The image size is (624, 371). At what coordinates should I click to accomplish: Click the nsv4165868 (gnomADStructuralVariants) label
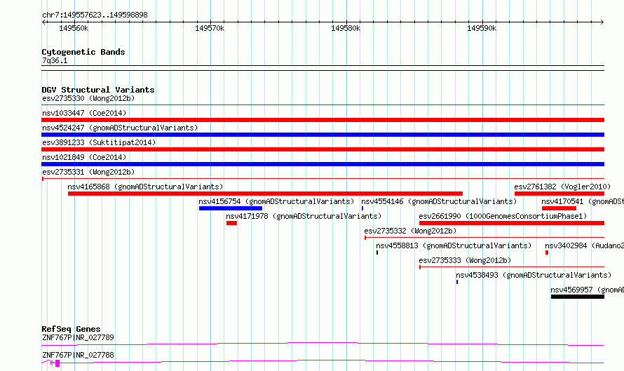(x=145, y=187)
